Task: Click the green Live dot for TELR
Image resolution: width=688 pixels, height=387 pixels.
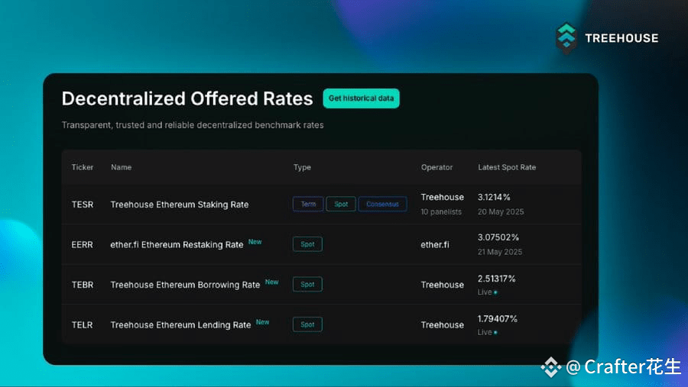Action: pyautogui.click(x=495, y=333)
